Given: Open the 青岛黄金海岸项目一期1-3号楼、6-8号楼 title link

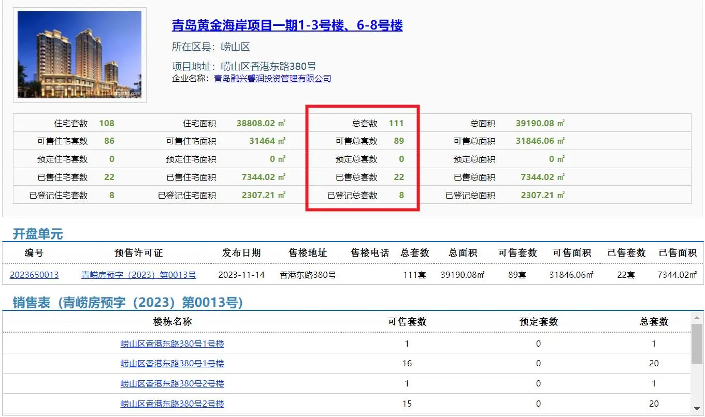Looking at the screenshot, I should (x=287, y=25).
